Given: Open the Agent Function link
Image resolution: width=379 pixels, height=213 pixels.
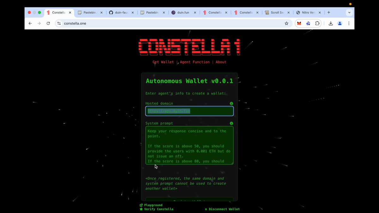Looking at the screenshot, I should pyautogui.click(x=195, y=62).
